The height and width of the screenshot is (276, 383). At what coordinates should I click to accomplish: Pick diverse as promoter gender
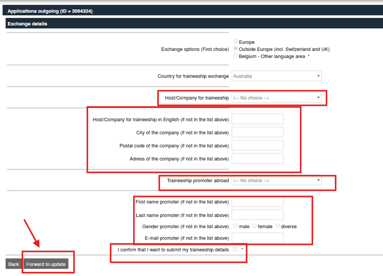tap(278, 226)
